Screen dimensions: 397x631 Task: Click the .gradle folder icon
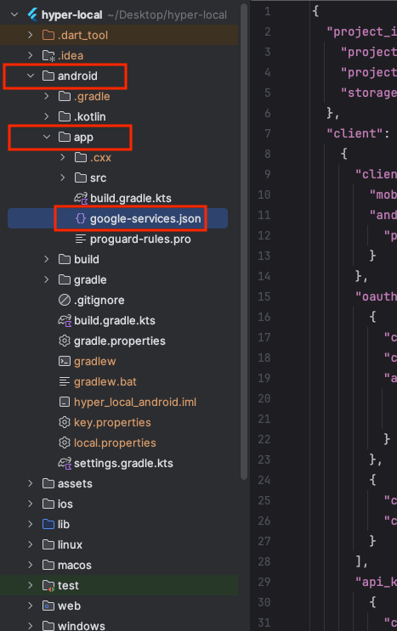coord(65,96)
